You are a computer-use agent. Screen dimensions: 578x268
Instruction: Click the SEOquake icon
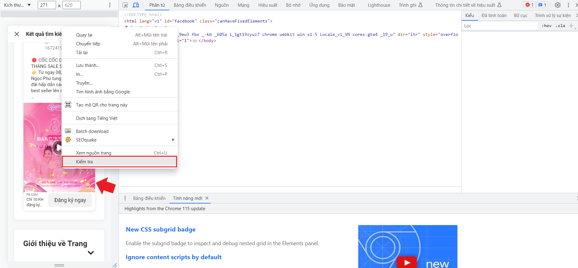(68, 140)
